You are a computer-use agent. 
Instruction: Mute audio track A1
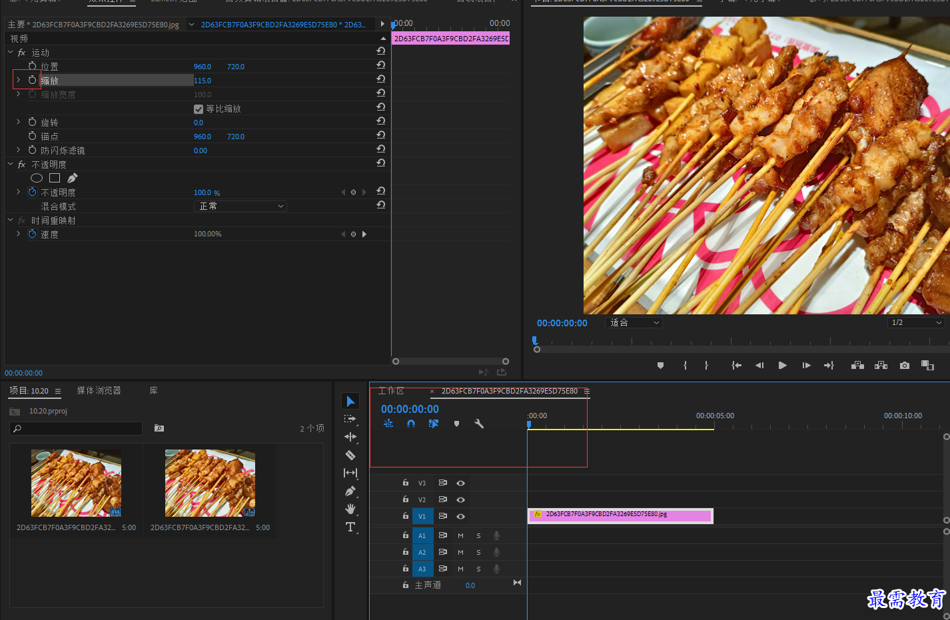point(460,535)
